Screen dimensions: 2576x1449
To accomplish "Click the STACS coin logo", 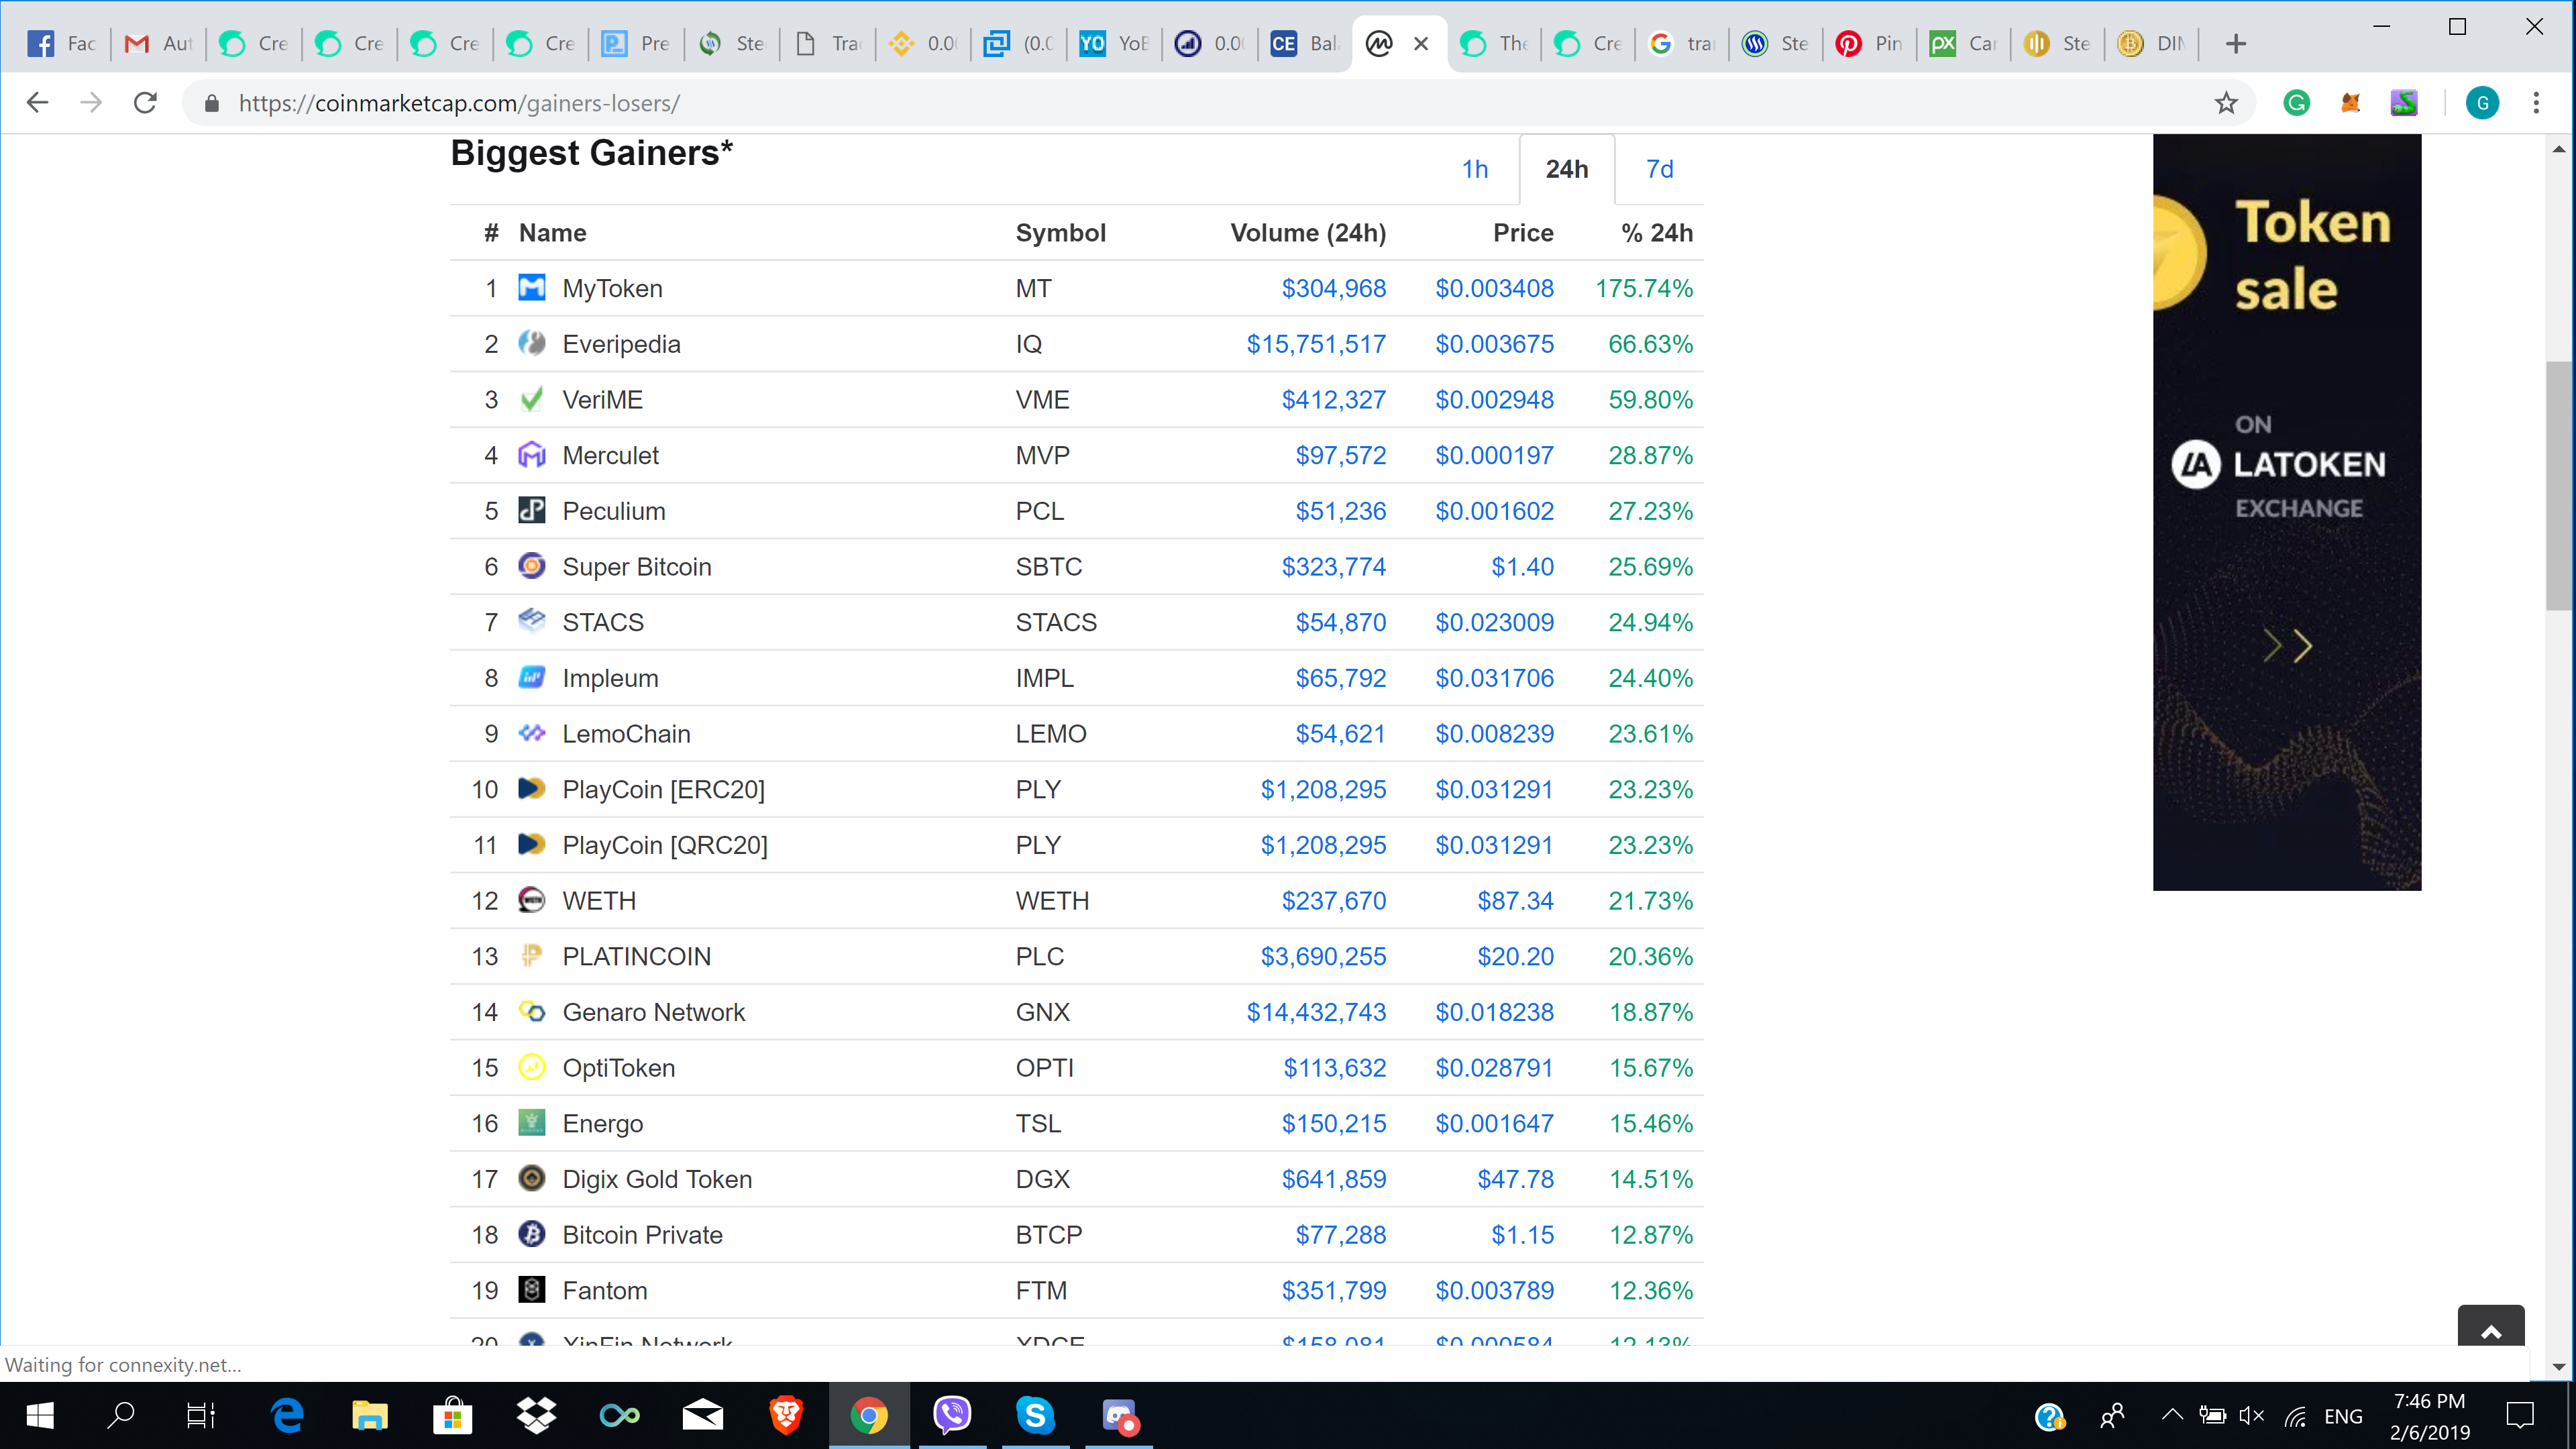I will [532, 622].
